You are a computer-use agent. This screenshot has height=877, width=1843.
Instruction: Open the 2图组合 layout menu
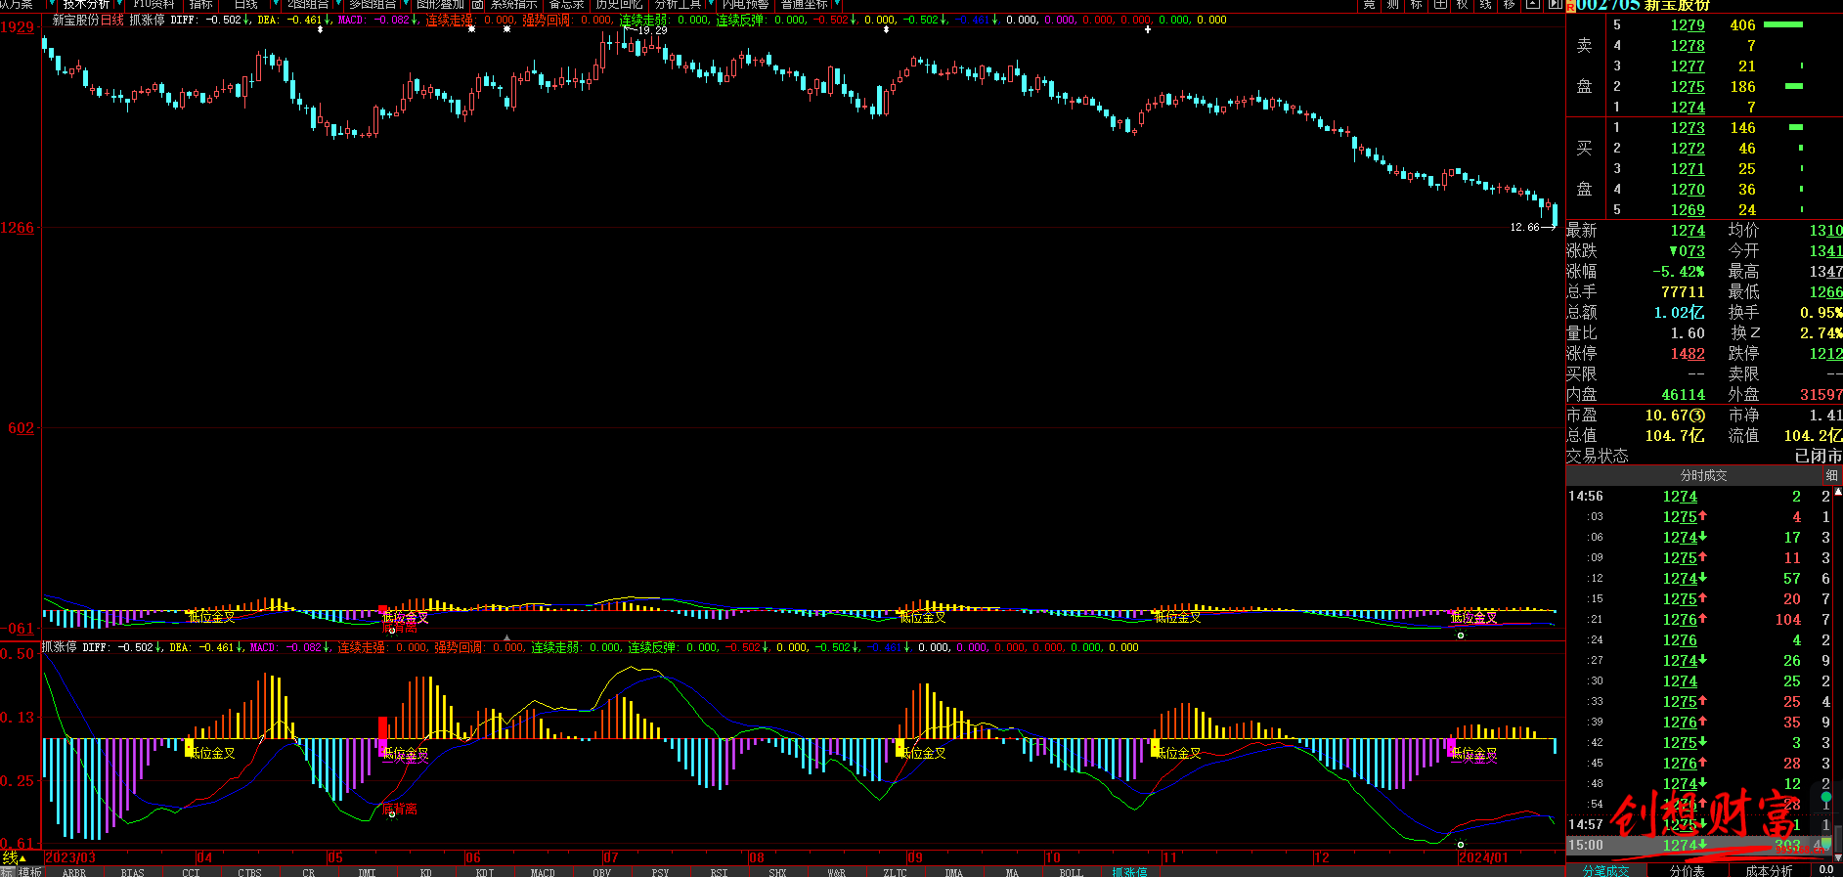pyautogui.click(x=308, y=5)
